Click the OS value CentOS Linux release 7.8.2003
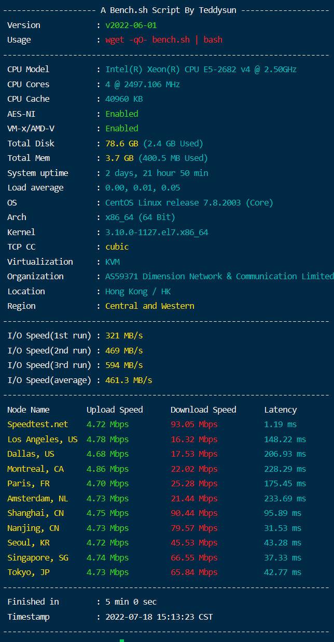This screenshot has width=334, height=642. click(x=189, y=202)
